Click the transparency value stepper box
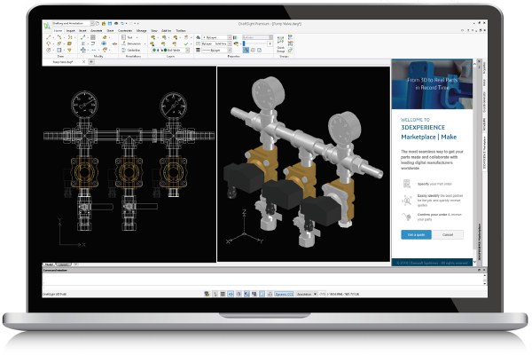This screenshot has width=532, height=355. pyautogui.click(x=270, y=43)
